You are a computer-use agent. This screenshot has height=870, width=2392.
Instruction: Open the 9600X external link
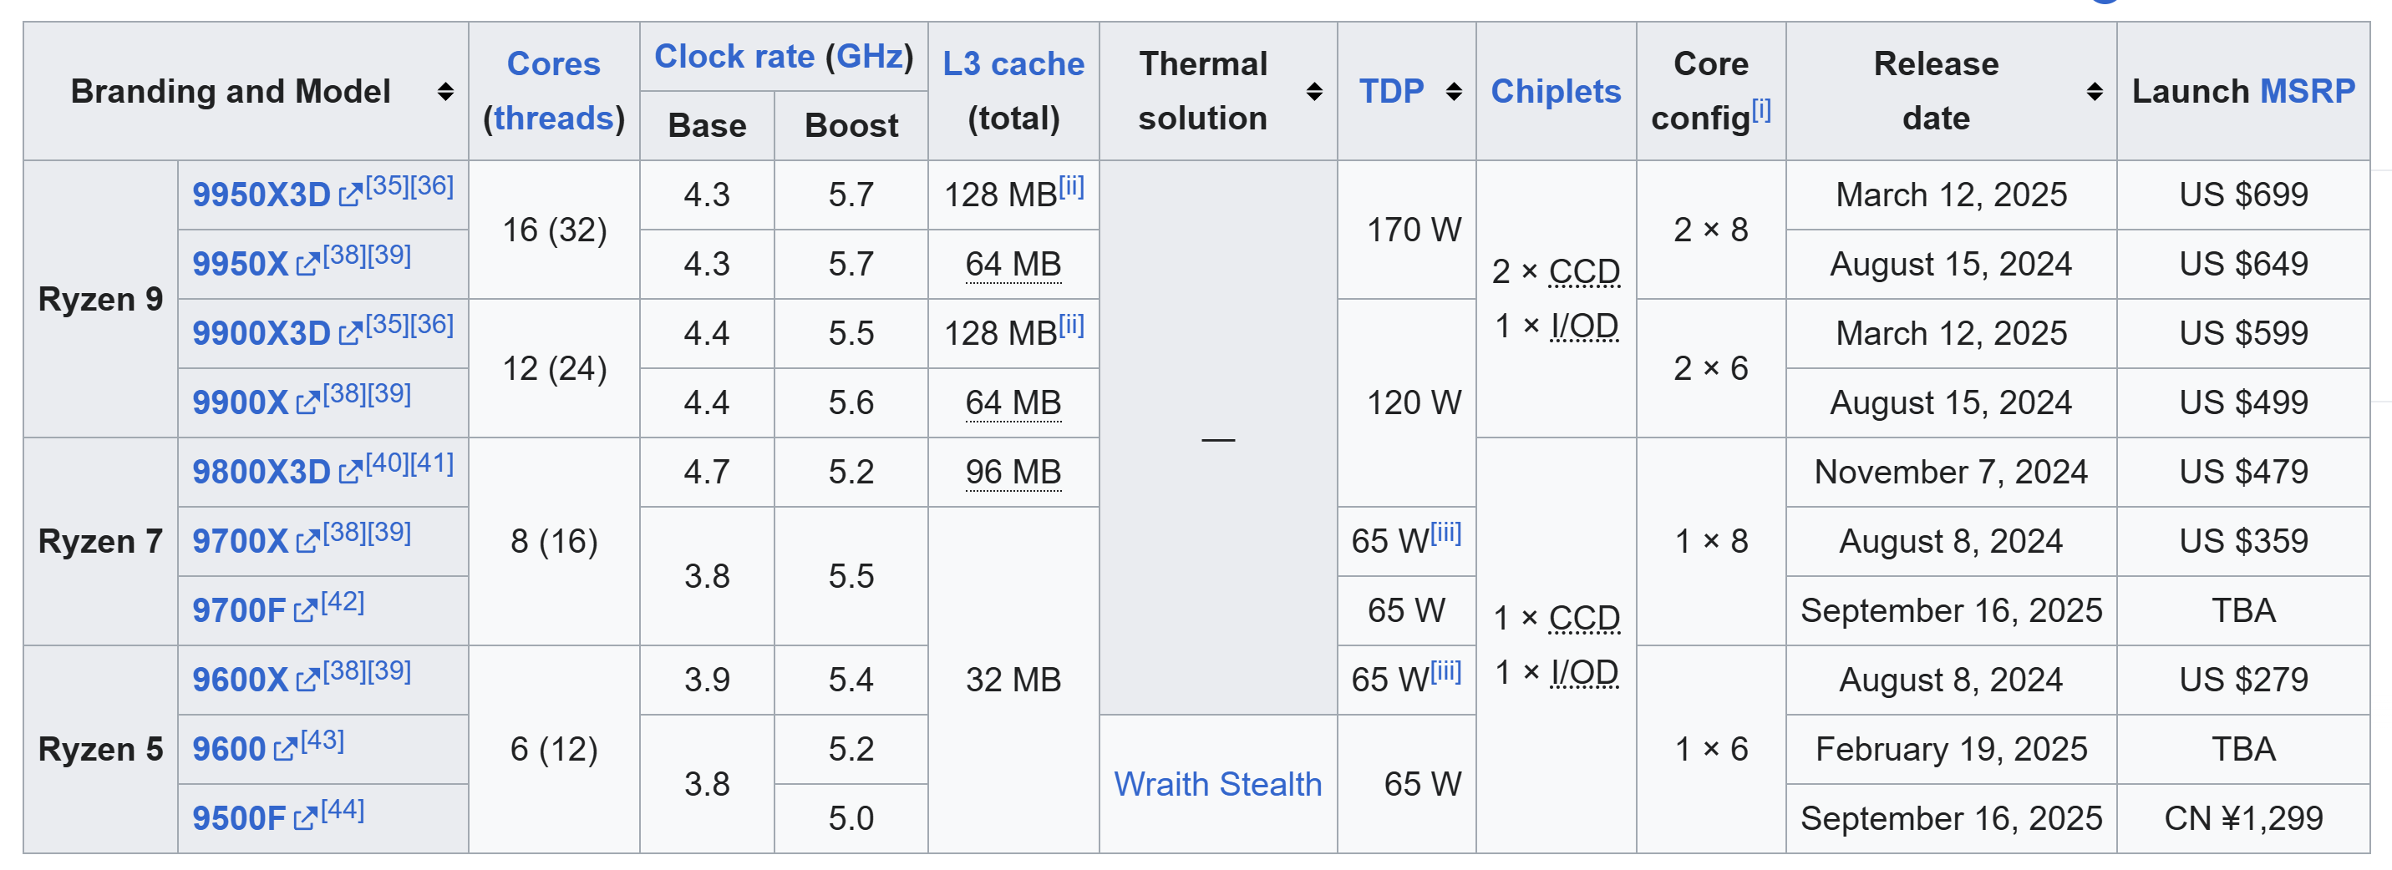[240, 680]
